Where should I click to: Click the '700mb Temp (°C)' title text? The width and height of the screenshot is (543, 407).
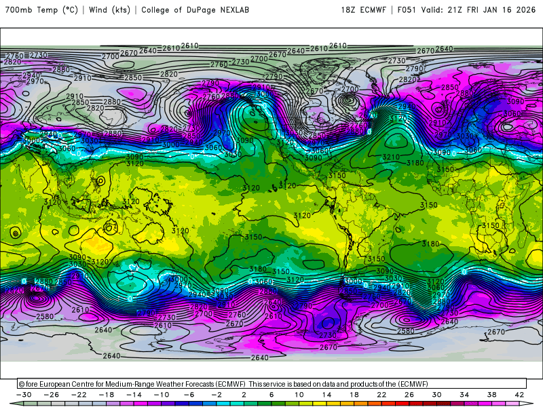click(x=41, y=9)
